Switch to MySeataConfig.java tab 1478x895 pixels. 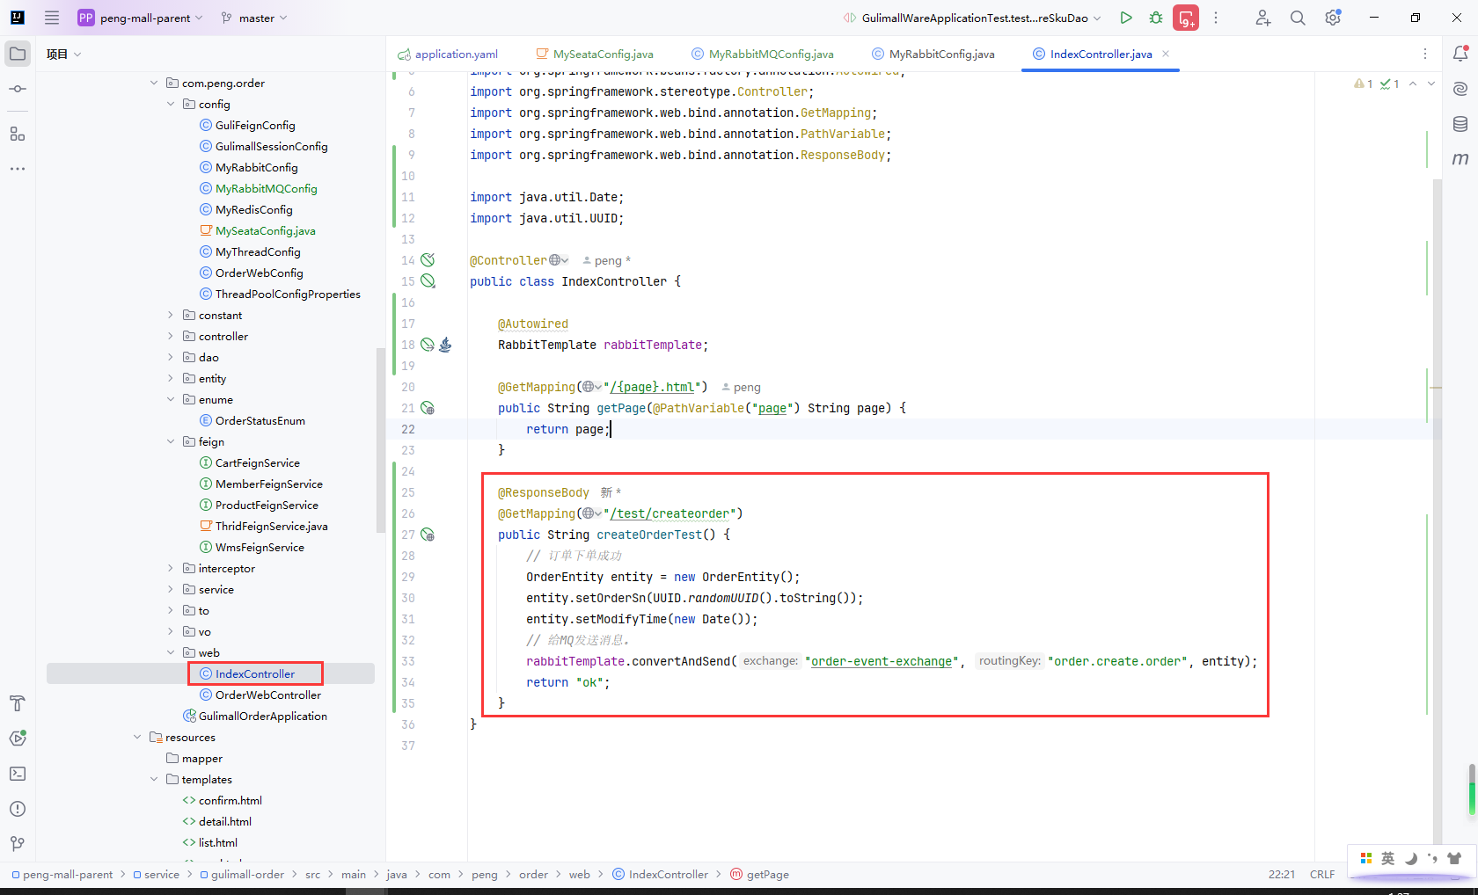pyautogui.click(x=595, y=54)
